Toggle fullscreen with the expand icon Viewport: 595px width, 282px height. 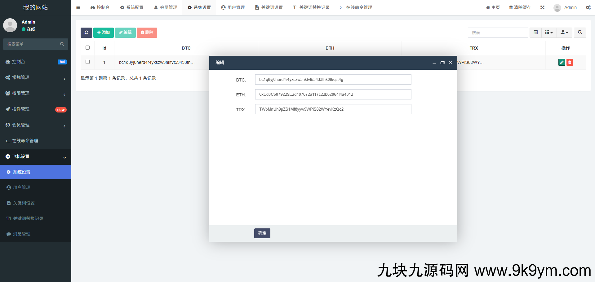tap(542, 7)
